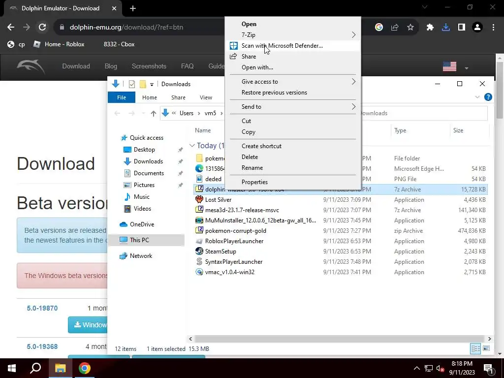Open taskbar search

tap(35, 368)
